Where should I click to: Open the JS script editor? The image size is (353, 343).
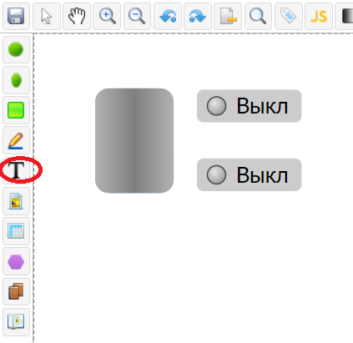[x=319, y=16]
